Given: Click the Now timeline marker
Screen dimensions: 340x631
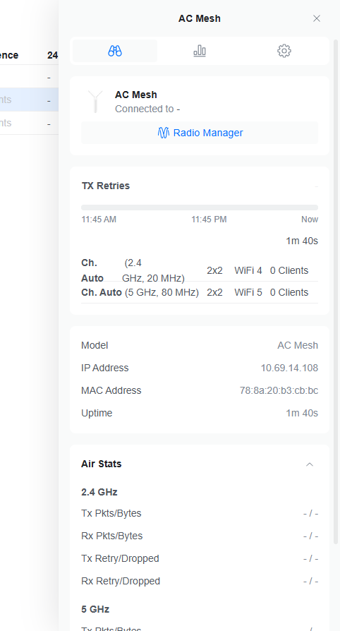Looking at the screenshot, I should point(310,220).
